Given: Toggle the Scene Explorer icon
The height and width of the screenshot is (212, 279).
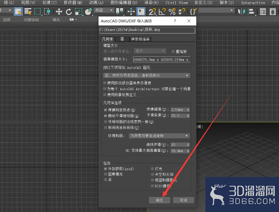Looking at the screenshot, I should point(263,12).
